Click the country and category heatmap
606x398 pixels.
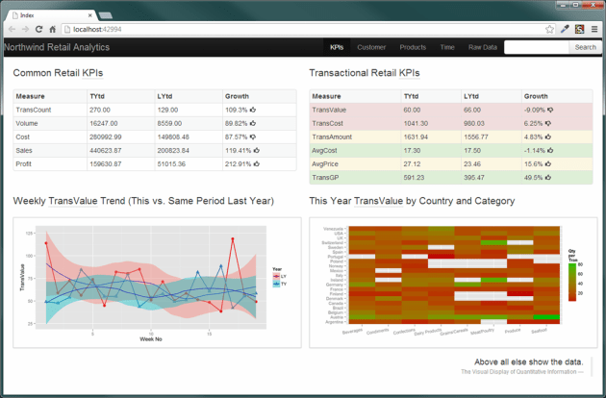pos(453,283)
